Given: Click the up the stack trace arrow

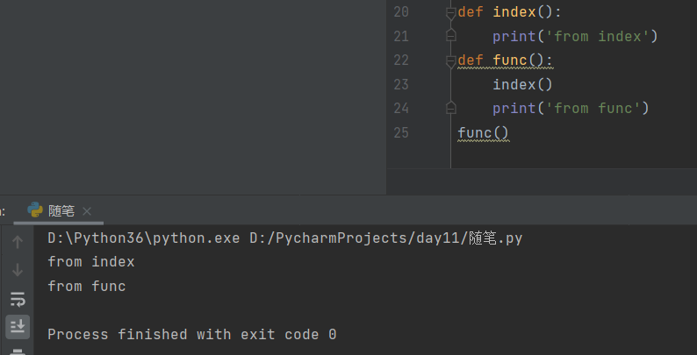Looking at the screenshot, I should pos(18,242).
